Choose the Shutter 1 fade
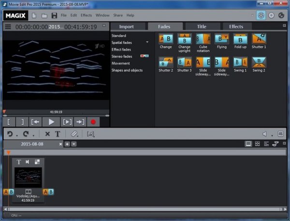 [259, 41]
